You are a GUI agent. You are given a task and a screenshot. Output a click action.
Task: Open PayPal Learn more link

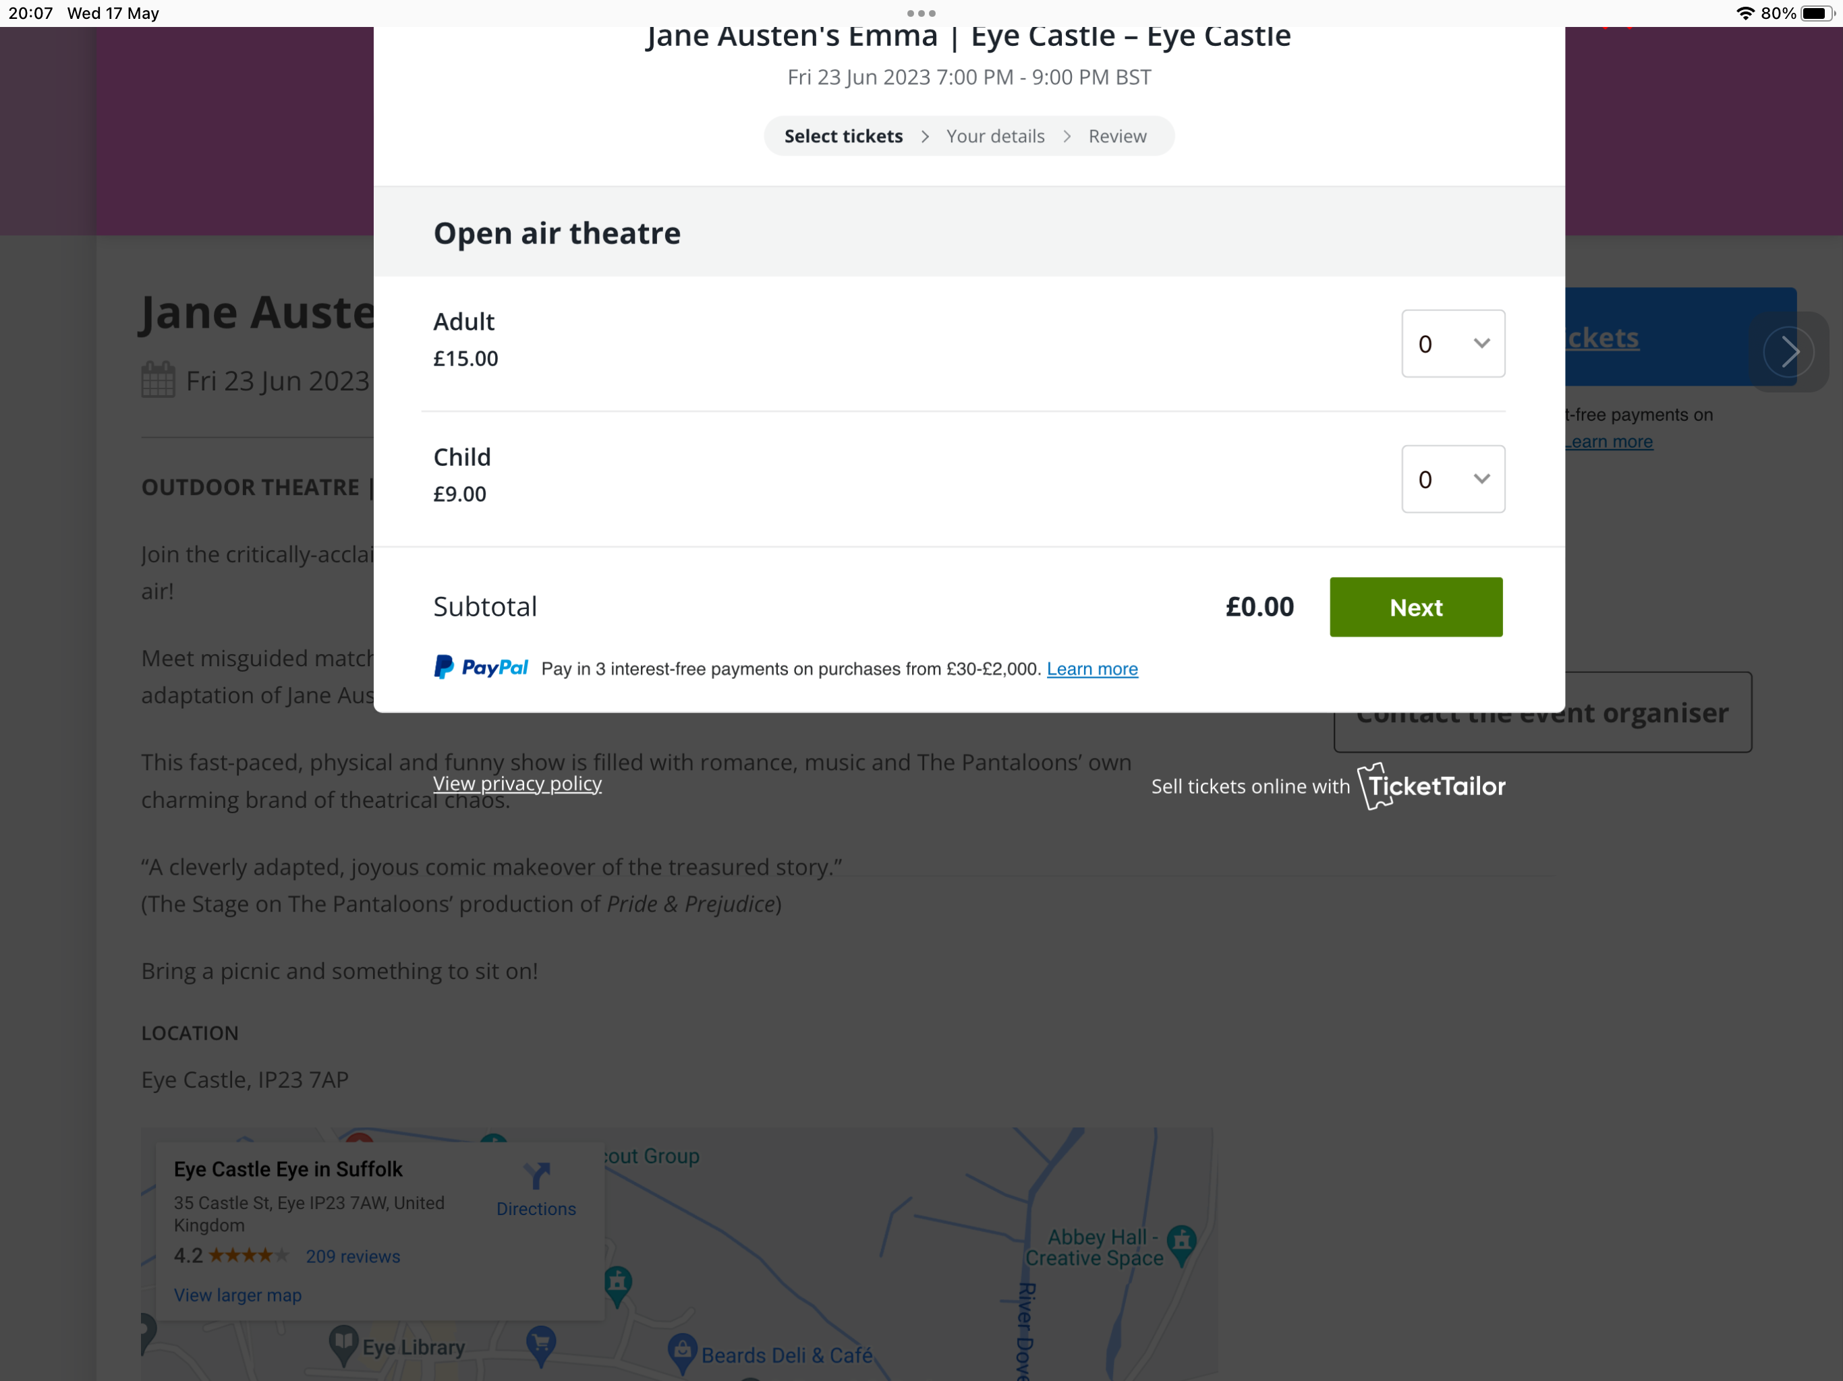pos(1091,669)
